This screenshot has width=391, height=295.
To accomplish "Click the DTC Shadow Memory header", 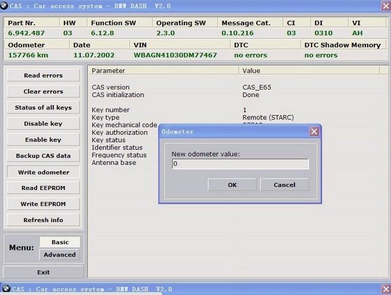I will [343, 45].
